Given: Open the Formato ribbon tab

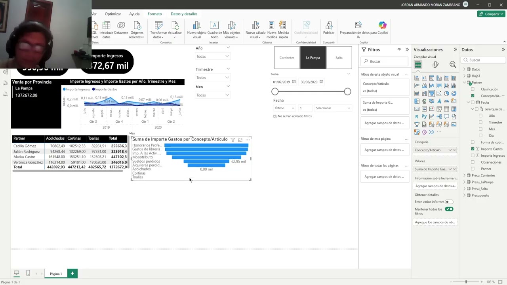Looking at the screenshot, I should click(154, 14).
